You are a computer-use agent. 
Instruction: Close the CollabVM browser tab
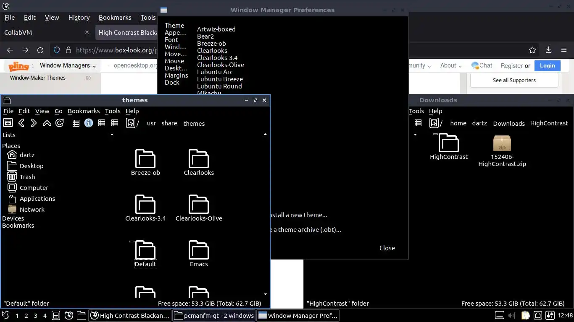coord(87,32)
